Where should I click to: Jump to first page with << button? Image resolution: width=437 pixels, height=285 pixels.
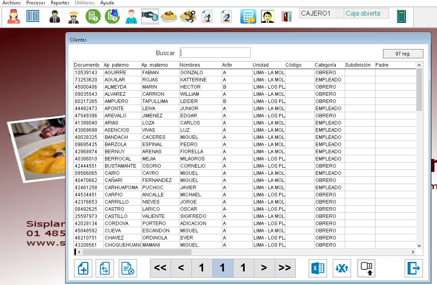(x=160, y=268)
